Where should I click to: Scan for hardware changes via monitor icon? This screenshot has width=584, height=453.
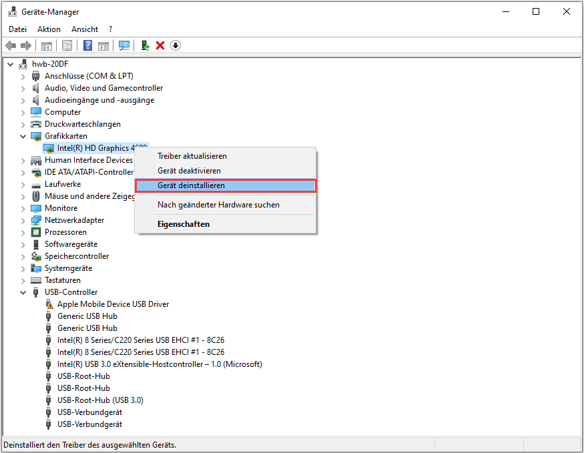(124, 46)
